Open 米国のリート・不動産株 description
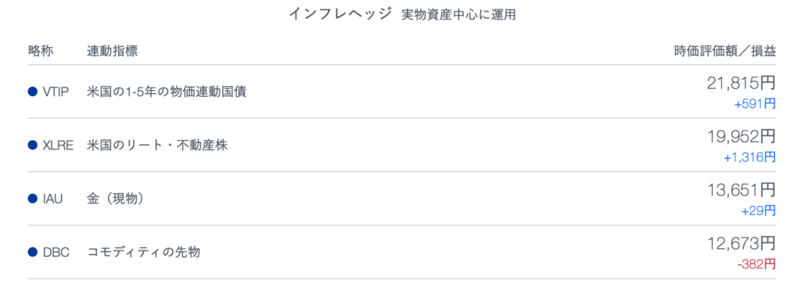 pyautogui.click(x=157, y=145)
